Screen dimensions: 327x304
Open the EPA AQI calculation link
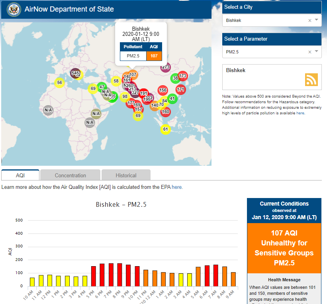[x=177, y=187]
